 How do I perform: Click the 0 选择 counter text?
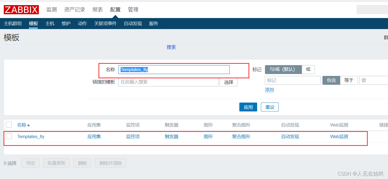10,163
